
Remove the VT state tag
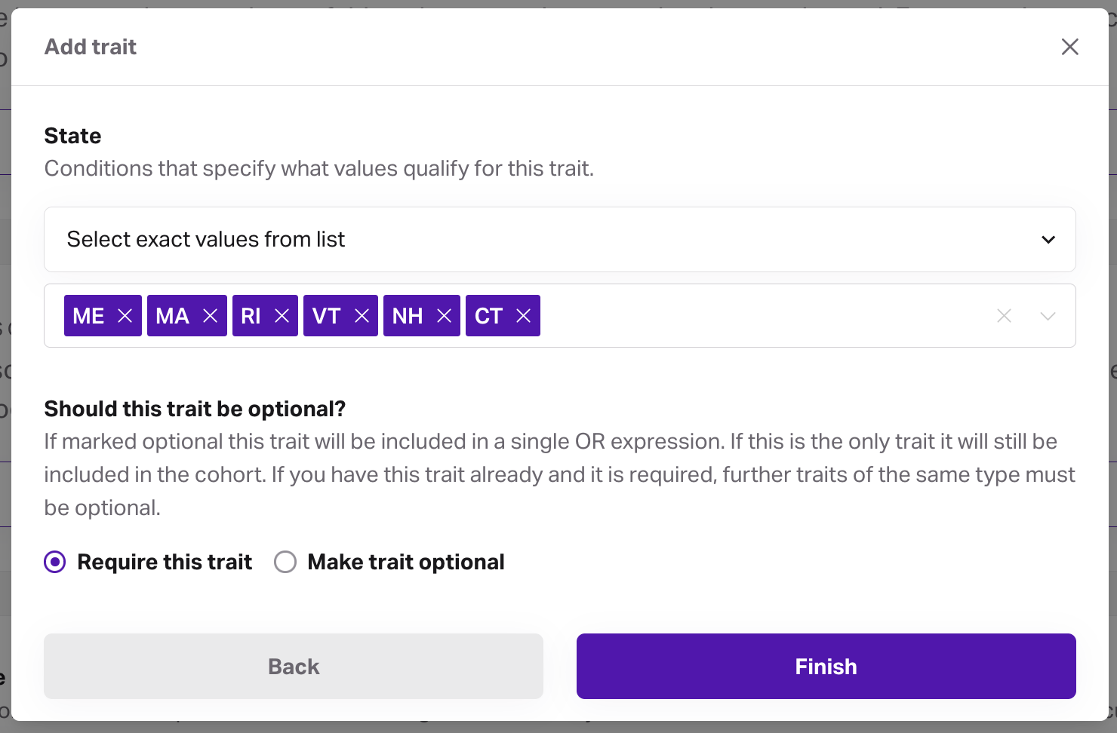click(362, 316)
